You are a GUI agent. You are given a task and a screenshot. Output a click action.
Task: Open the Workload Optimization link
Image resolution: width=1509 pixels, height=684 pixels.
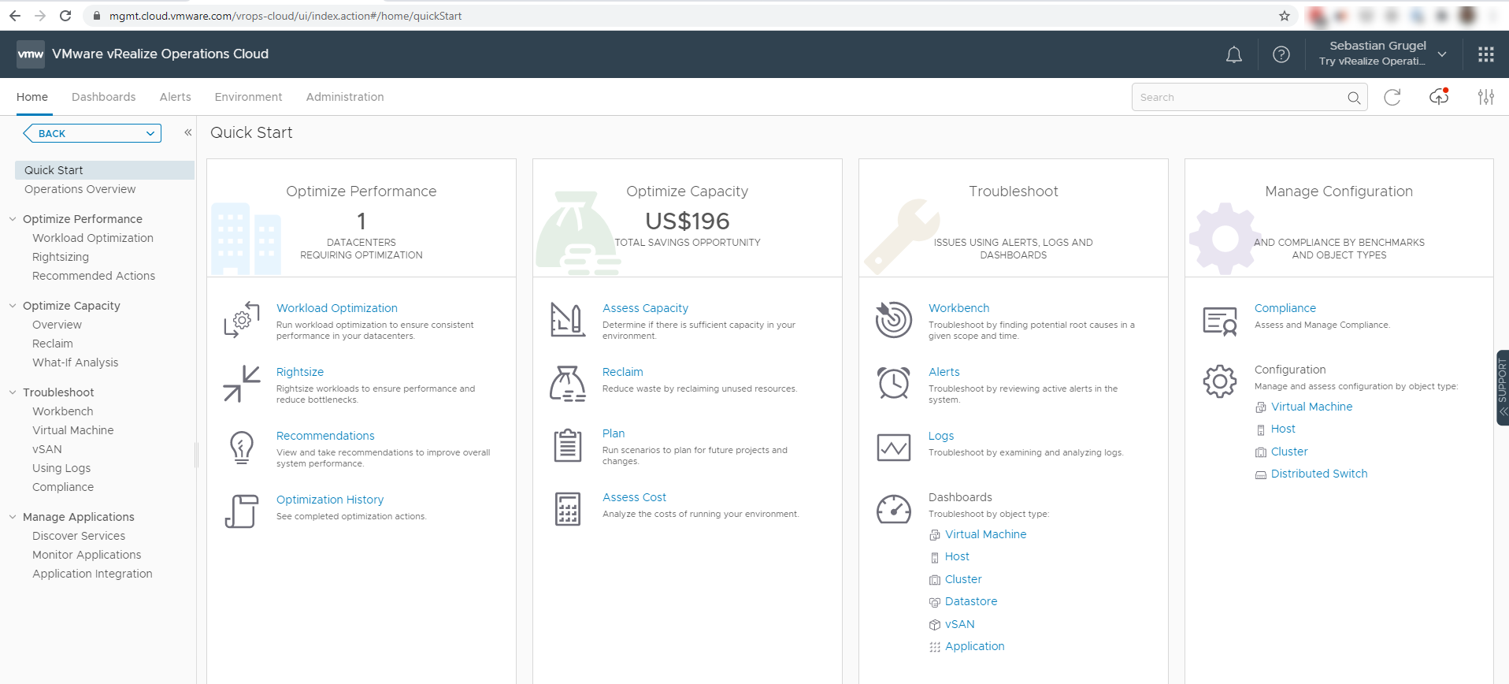pyautogui.click(x=336, y=308)
